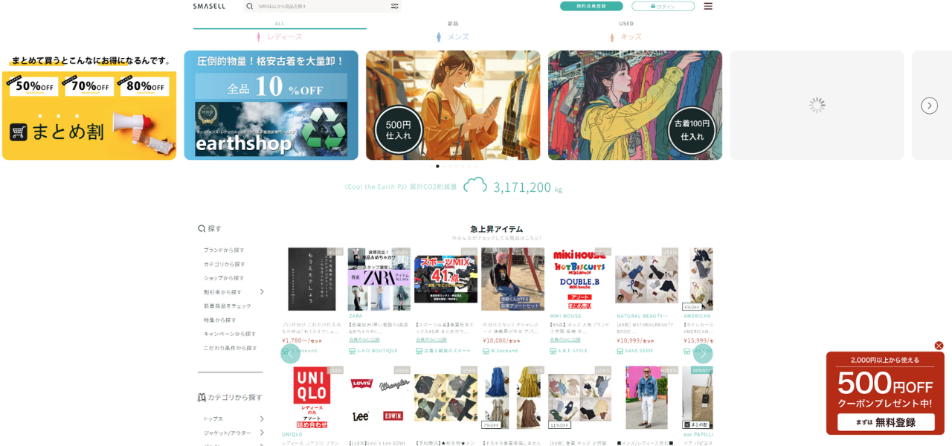The width and height of the screenshot is (952, 446).
Task: Click the SMASELL logo
Action: (x=209, y=6)
